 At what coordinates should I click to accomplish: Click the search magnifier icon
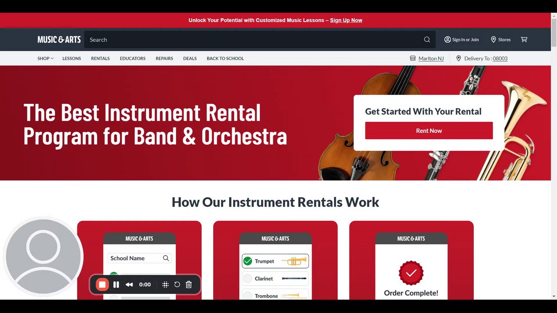pos(427,40)
